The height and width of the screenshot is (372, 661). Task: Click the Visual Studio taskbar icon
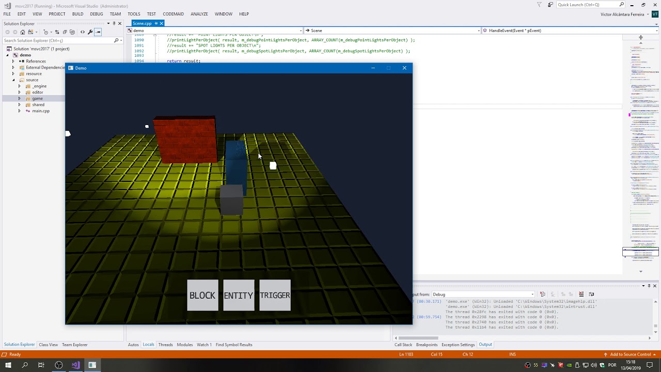75,365
